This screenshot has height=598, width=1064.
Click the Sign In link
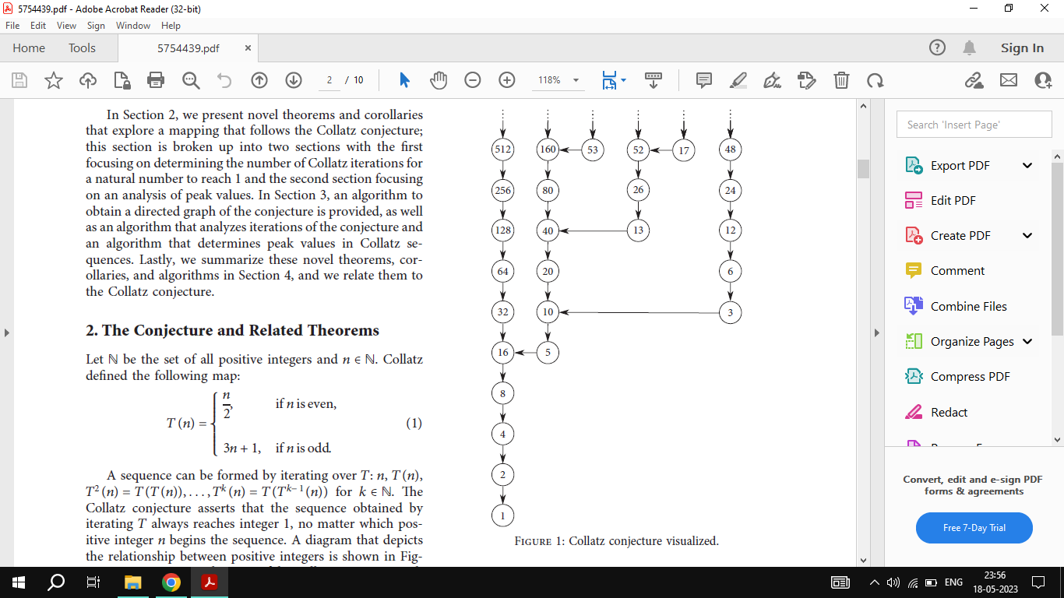coord(1022,47)
